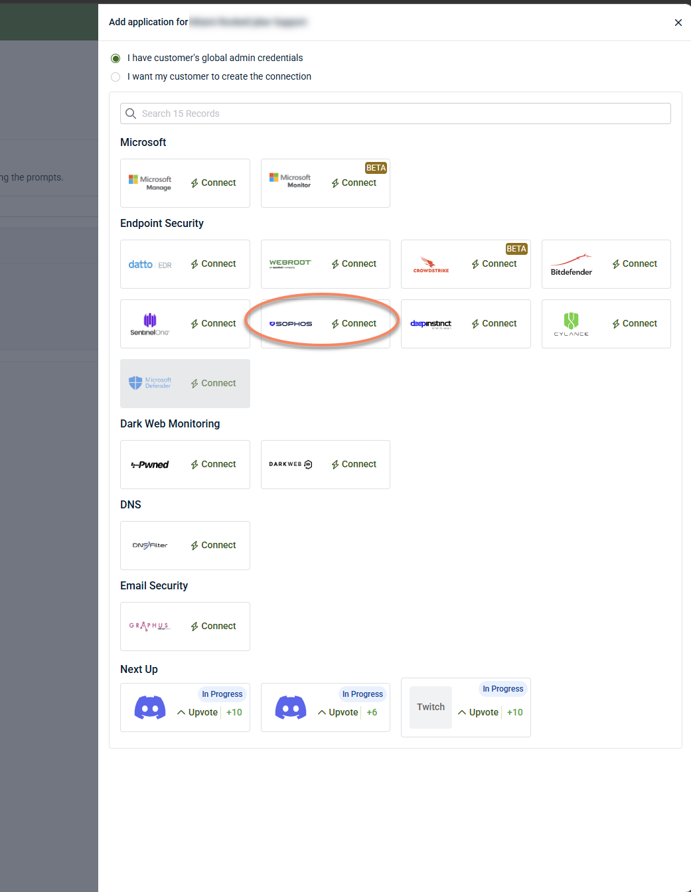Connect Graphus email security
691x892 pixels.
[x=213, y=627]
